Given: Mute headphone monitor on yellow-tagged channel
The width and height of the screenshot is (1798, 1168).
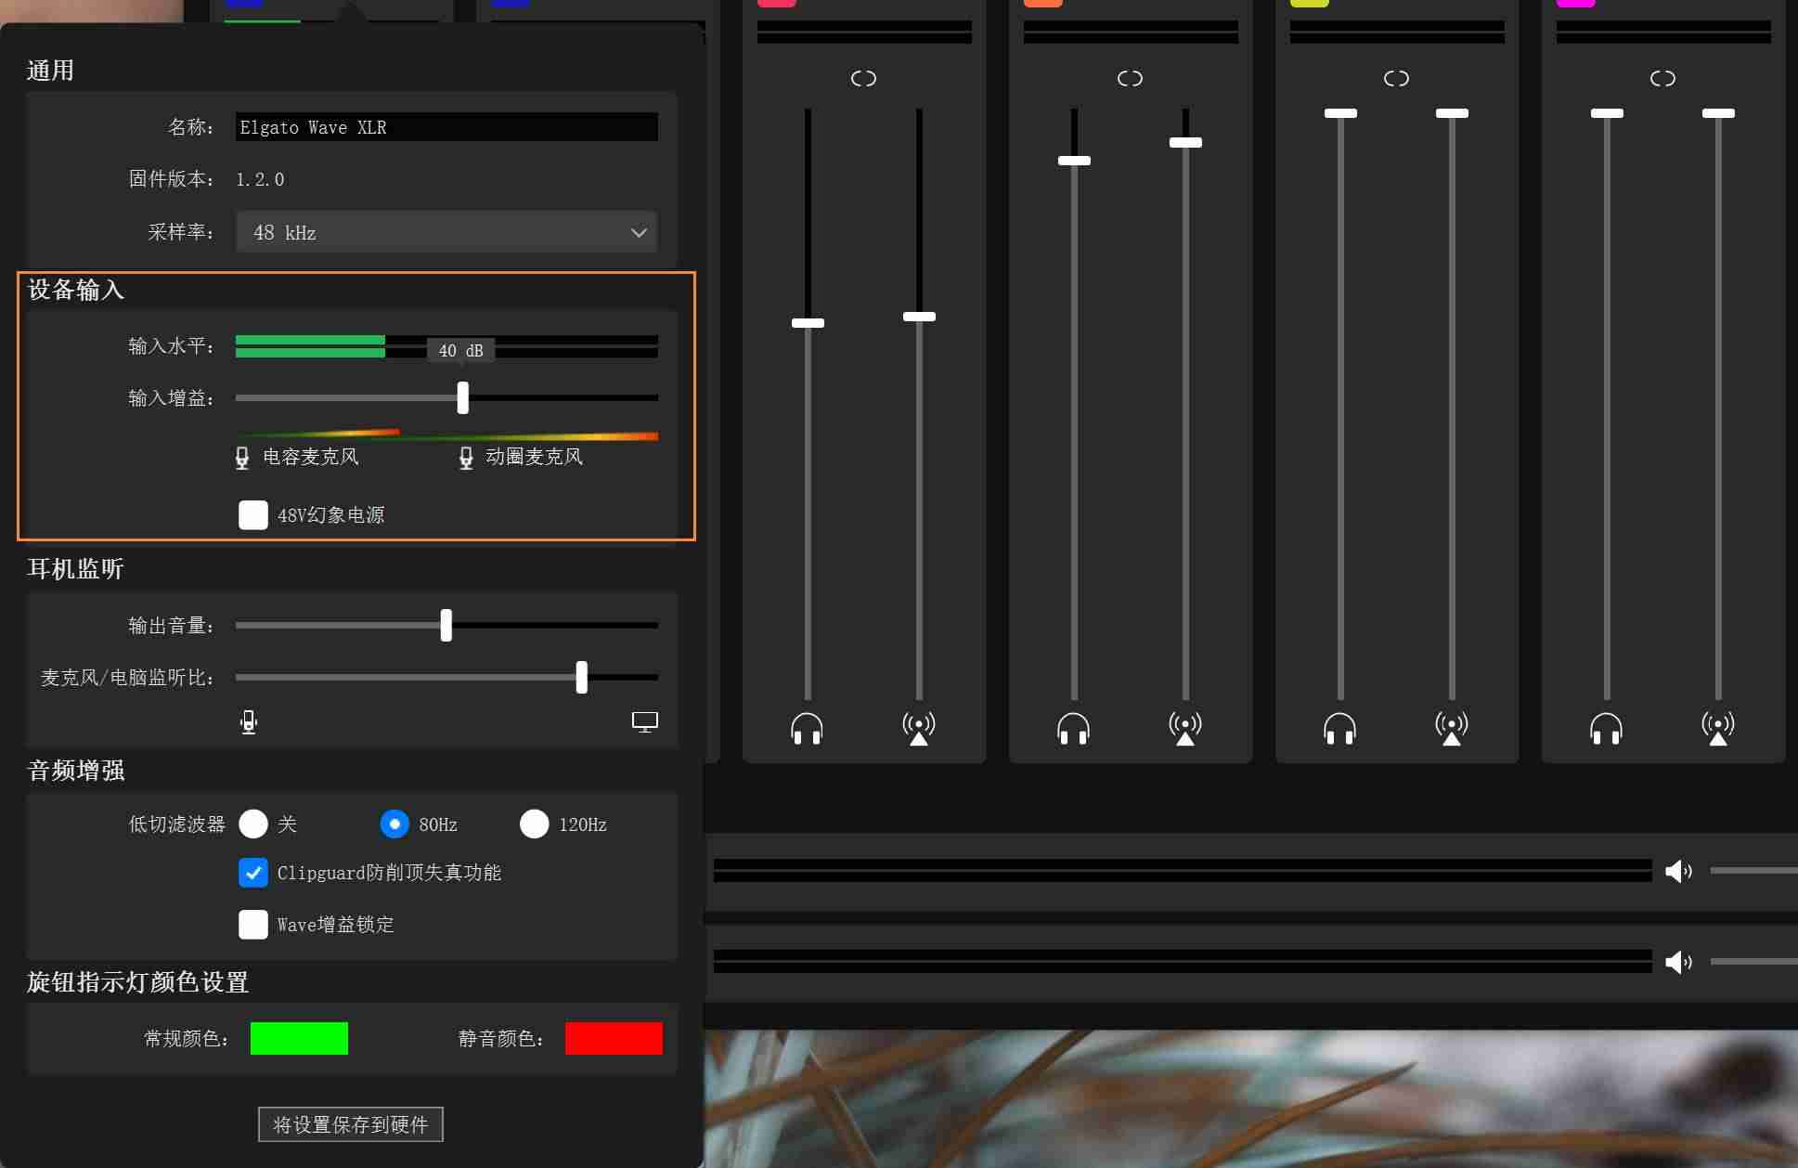Looking at the screenshot, I should 1339,729.
